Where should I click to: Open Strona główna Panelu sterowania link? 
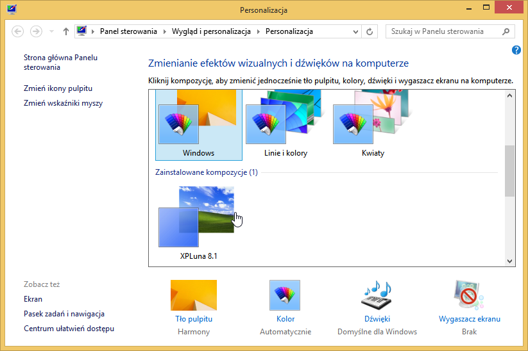pos(60,62)
